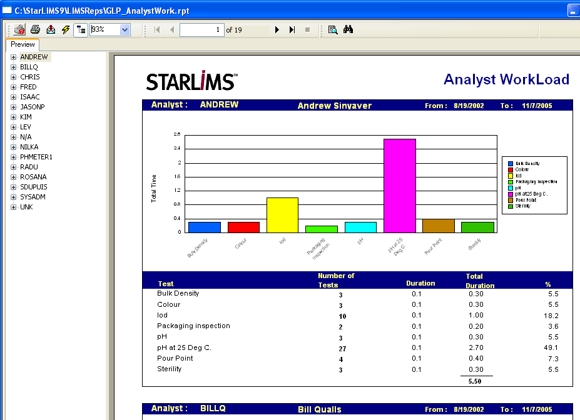Expand the CHRIS tree node
The height and width of the screenshot is (420, 580).
pyautogui.click(x=13, y=77)
